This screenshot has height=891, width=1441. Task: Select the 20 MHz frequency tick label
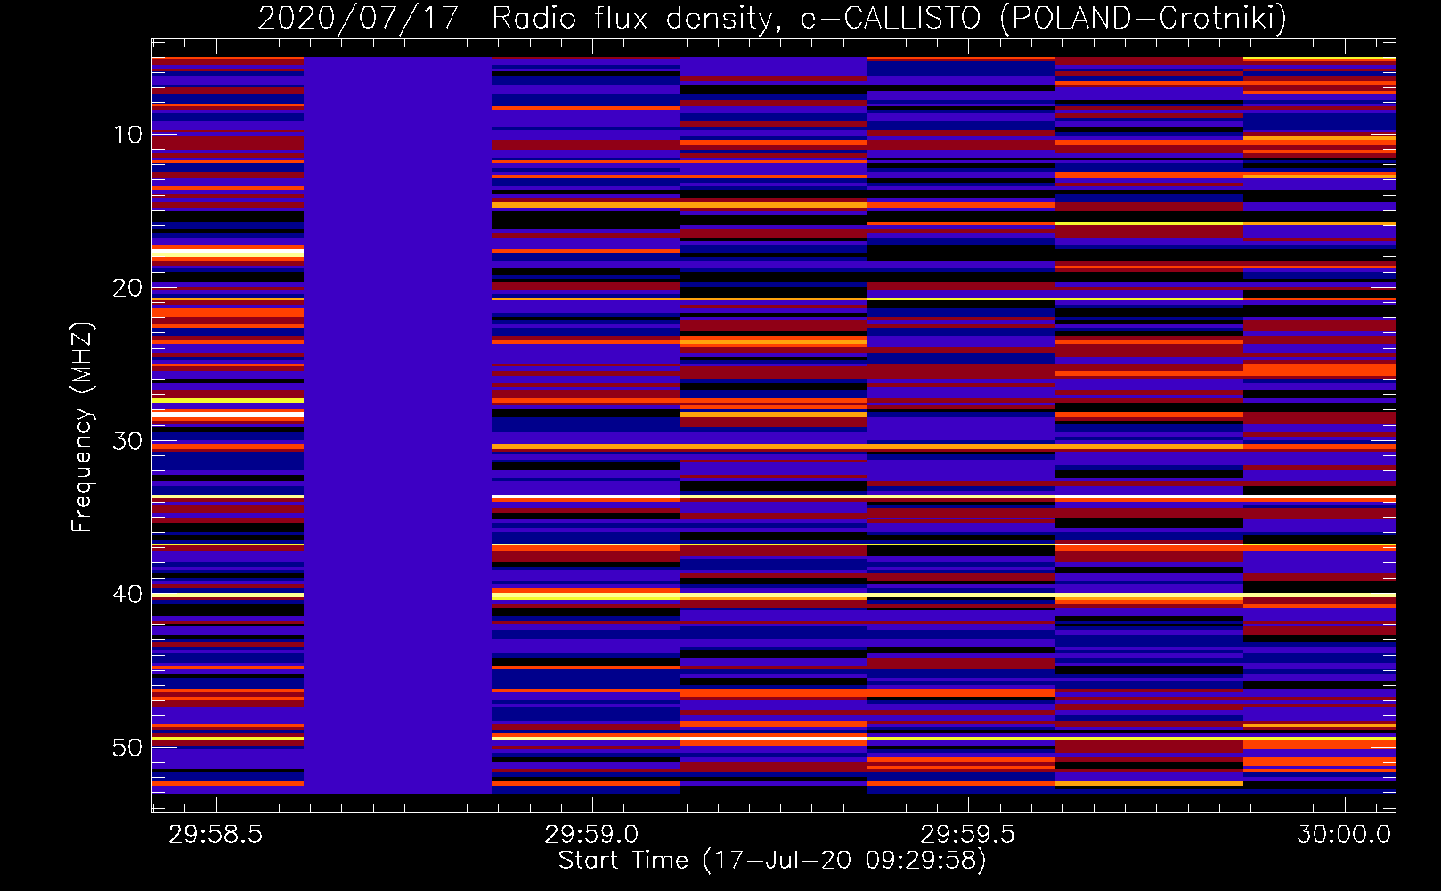point(127,288)
